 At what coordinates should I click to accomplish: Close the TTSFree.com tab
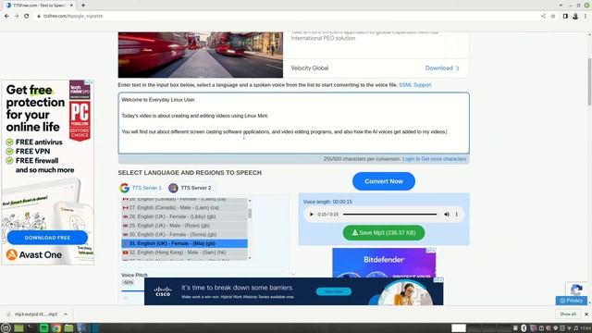click(71, 6)
